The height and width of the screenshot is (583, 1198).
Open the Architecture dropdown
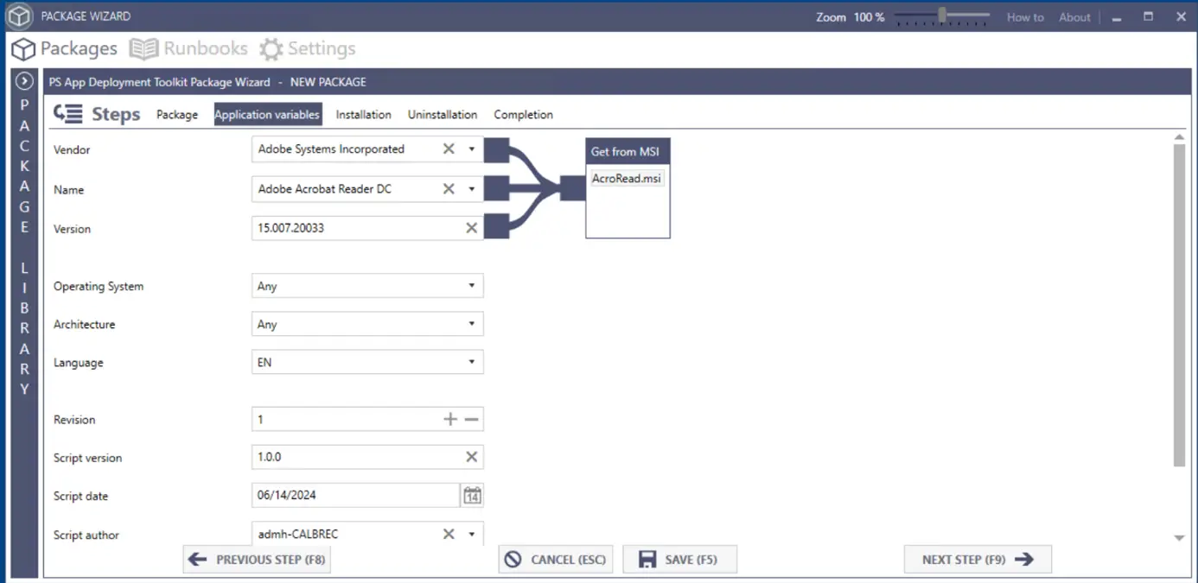pos(367,324)
